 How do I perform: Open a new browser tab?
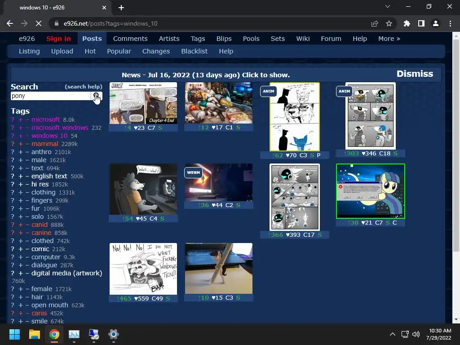(121, 8)
